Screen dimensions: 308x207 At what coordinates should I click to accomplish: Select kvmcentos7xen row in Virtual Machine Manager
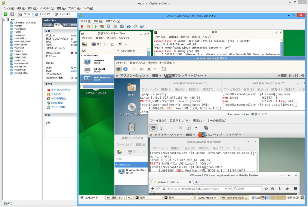click(97, 79)
